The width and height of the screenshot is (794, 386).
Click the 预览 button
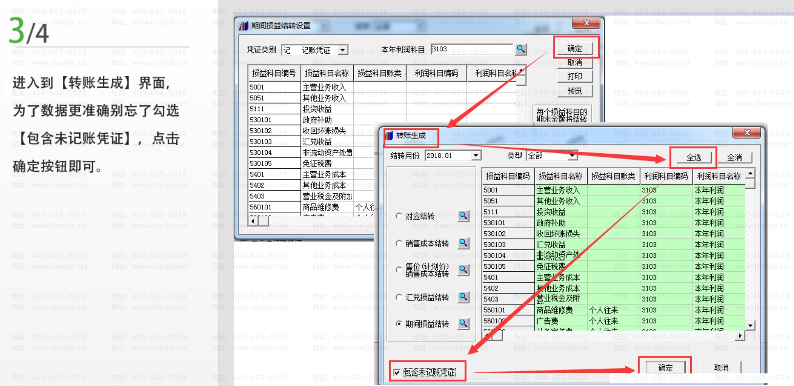coord(575,91)
